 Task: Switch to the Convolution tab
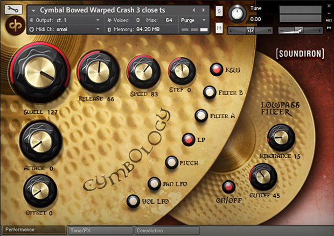[x=167, y=231]
